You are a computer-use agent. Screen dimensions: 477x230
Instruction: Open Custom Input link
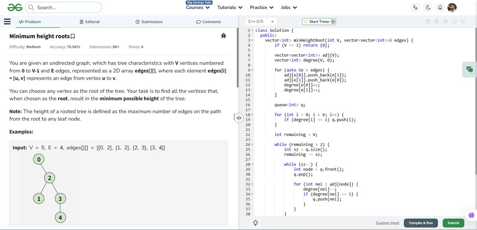tap(388, 223)
